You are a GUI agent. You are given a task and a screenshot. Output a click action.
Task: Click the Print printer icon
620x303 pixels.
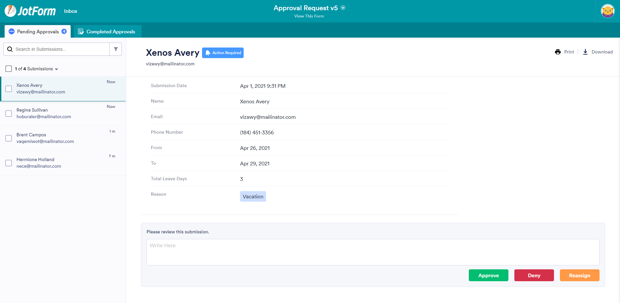coord(558,52)
